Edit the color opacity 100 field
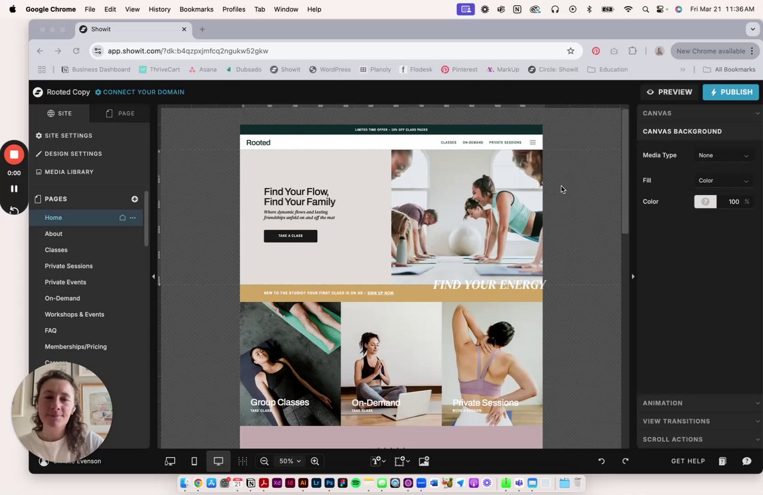 pyautogui.click(x=733, y=202)
